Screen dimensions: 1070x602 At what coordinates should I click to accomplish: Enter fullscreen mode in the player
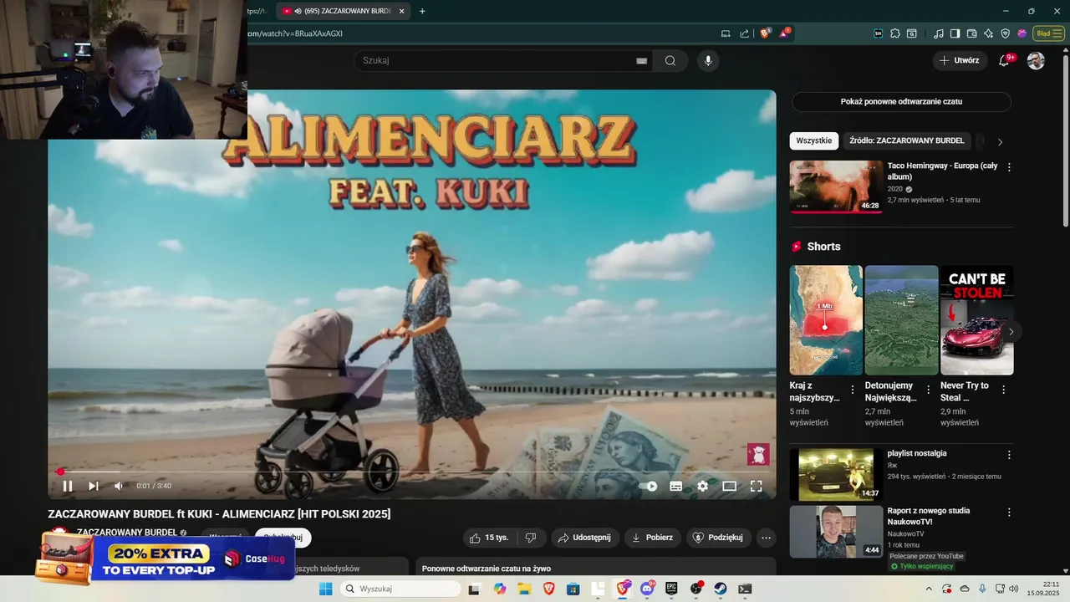pos(757,486)
